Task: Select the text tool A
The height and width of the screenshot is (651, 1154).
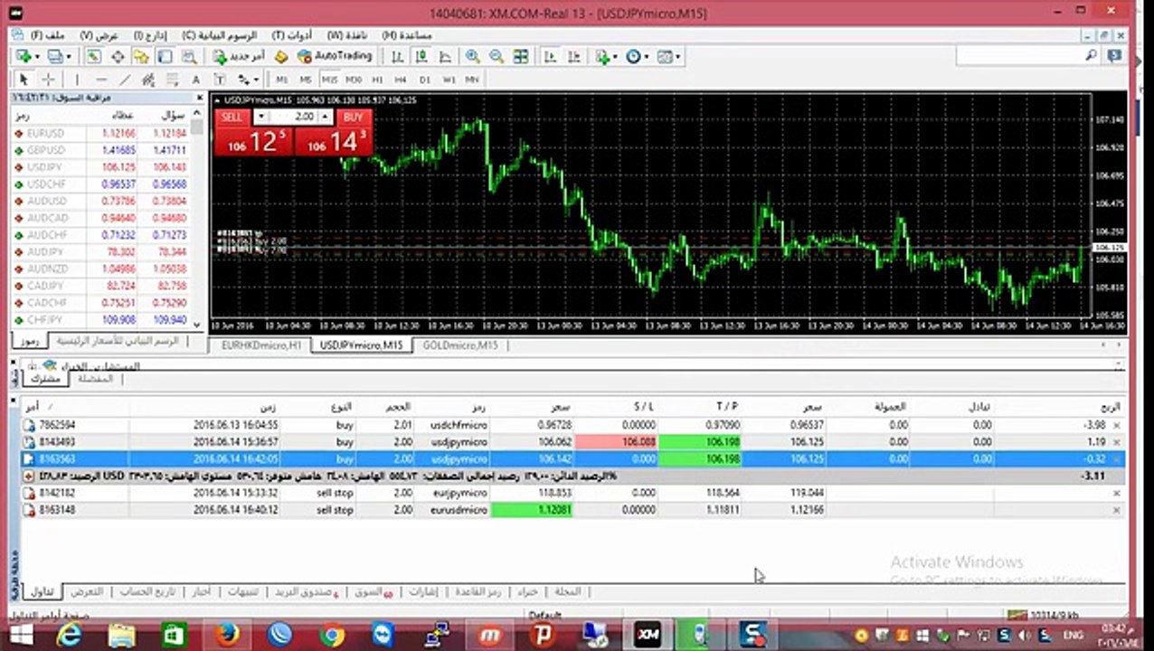Action: [195, 80]
